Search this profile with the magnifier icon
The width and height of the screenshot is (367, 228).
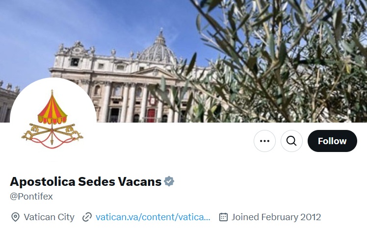pos(291,141)
